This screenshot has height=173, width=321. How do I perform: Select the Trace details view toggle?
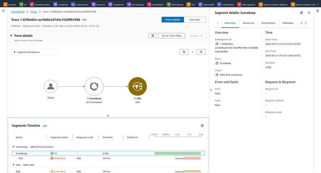[173, 20]
